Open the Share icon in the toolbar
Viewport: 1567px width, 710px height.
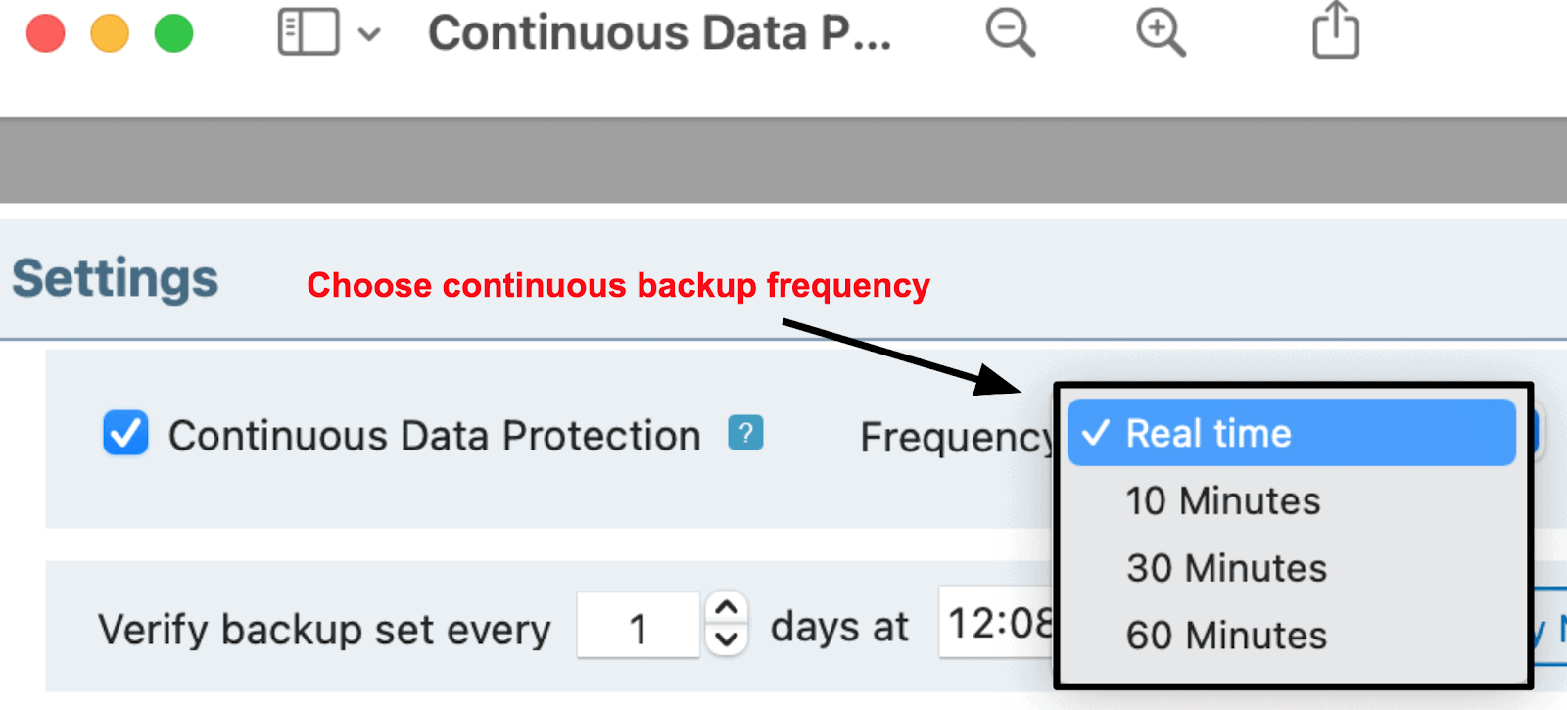pos(1336,30)
